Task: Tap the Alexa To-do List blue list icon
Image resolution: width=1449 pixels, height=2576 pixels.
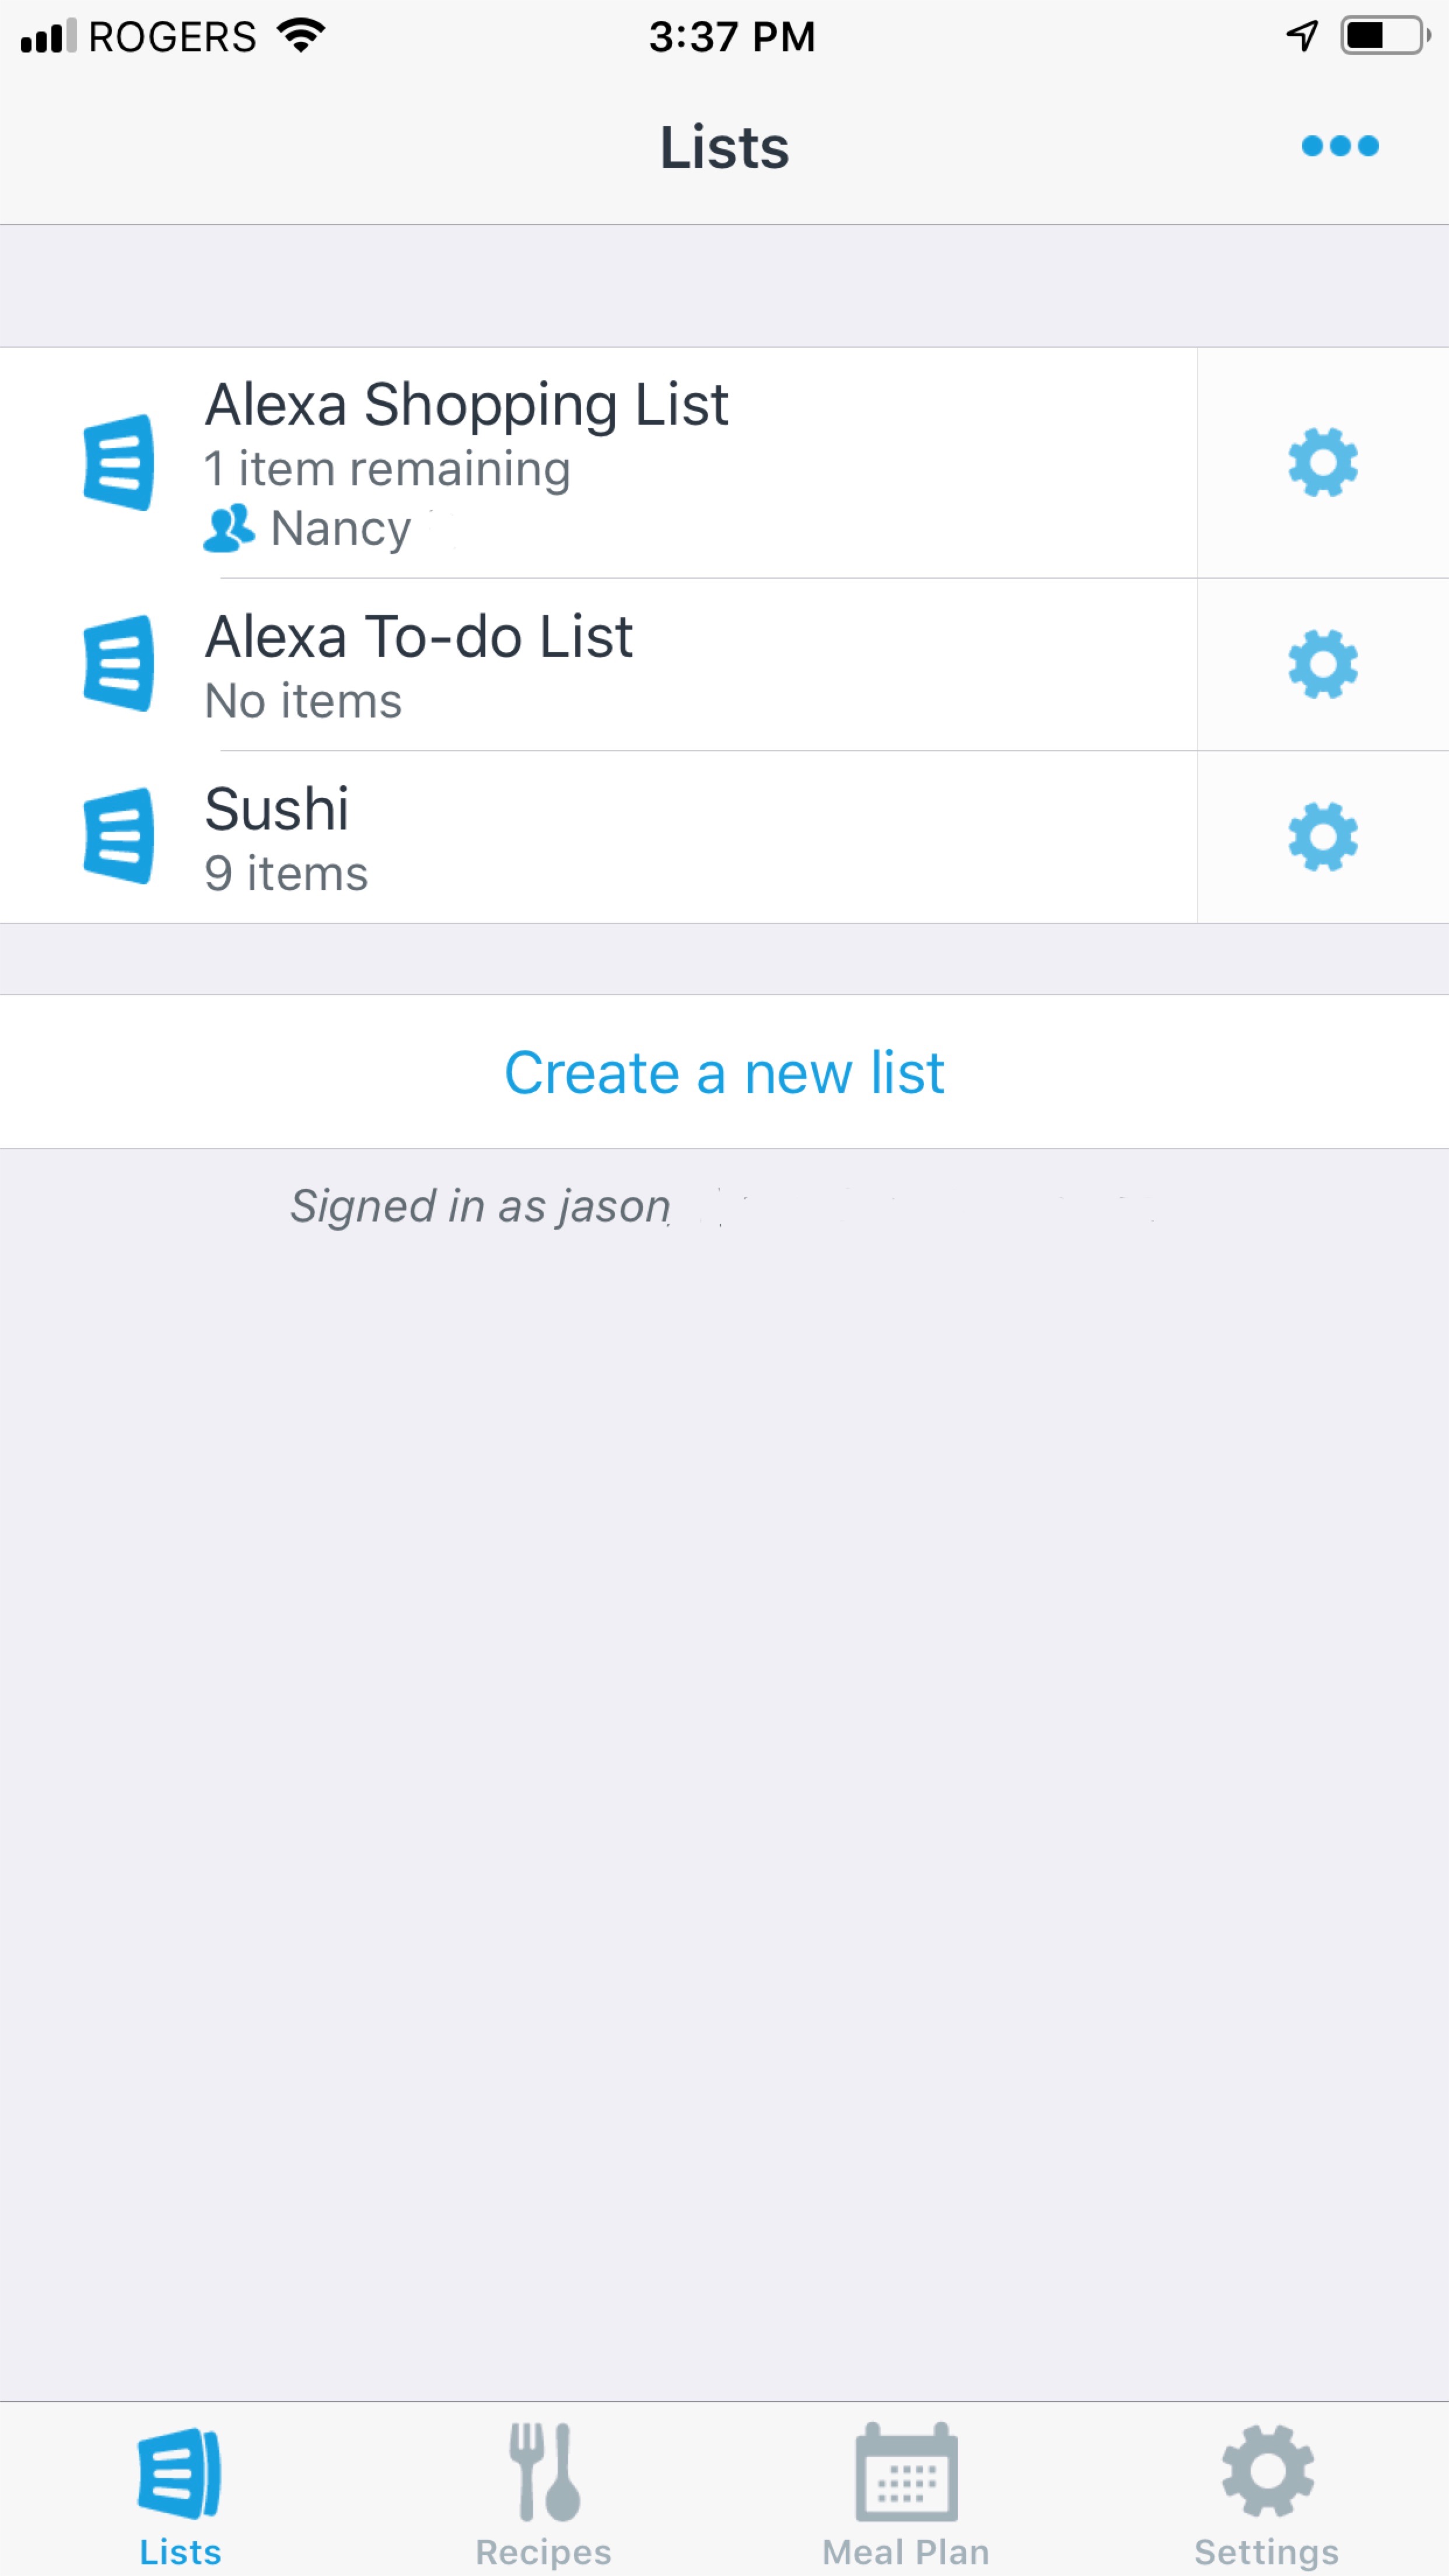Action: point(119,664)
